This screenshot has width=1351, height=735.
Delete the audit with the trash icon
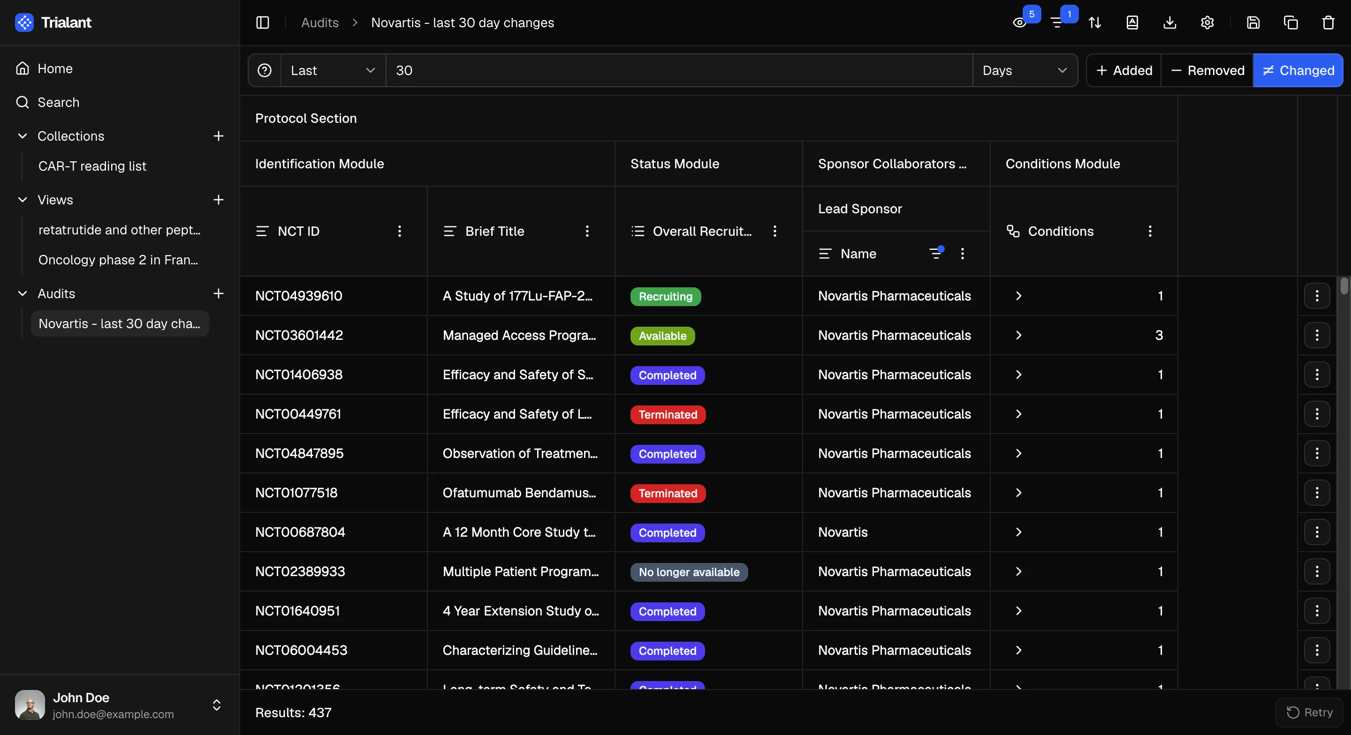[x=1328, y=22]
